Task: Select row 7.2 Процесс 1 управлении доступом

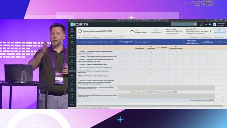Action: pos(151,52)
